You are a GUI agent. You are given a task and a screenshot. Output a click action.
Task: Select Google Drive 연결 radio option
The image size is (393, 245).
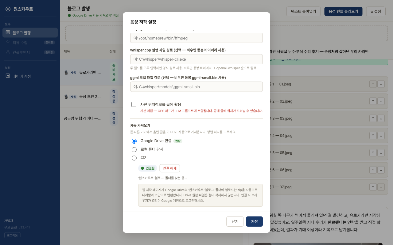[x=134, y=141]
